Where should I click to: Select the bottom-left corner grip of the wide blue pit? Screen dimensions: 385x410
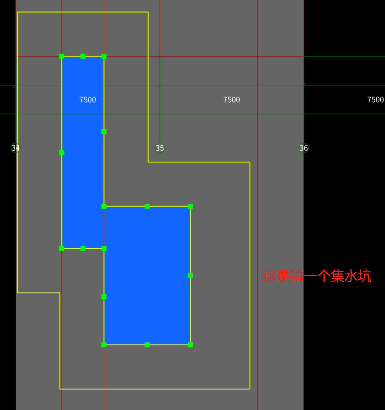click(104, 345)
